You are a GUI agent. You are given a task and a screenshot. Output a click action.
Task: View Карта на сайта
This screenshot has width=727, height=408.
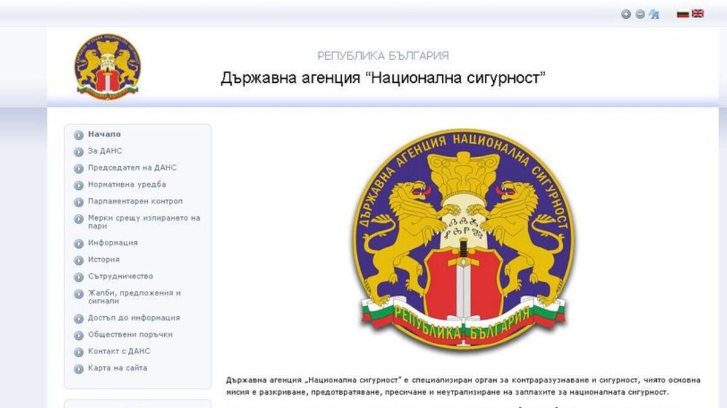point(118,368)
